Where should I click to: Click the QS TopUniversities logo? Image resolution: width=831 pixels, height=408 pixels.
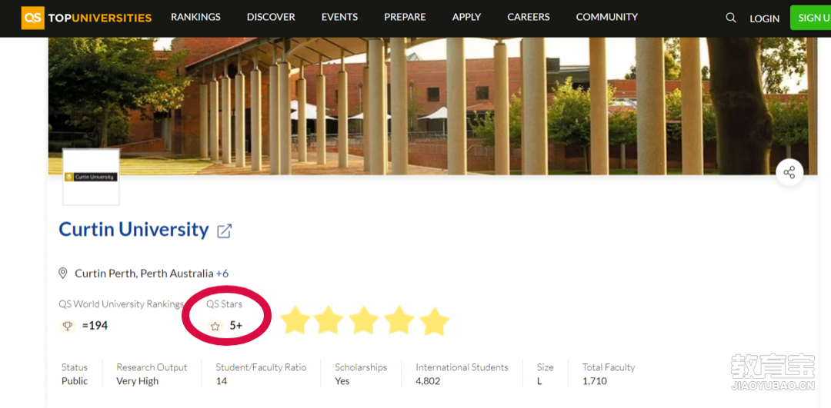[x=86, y=18]
